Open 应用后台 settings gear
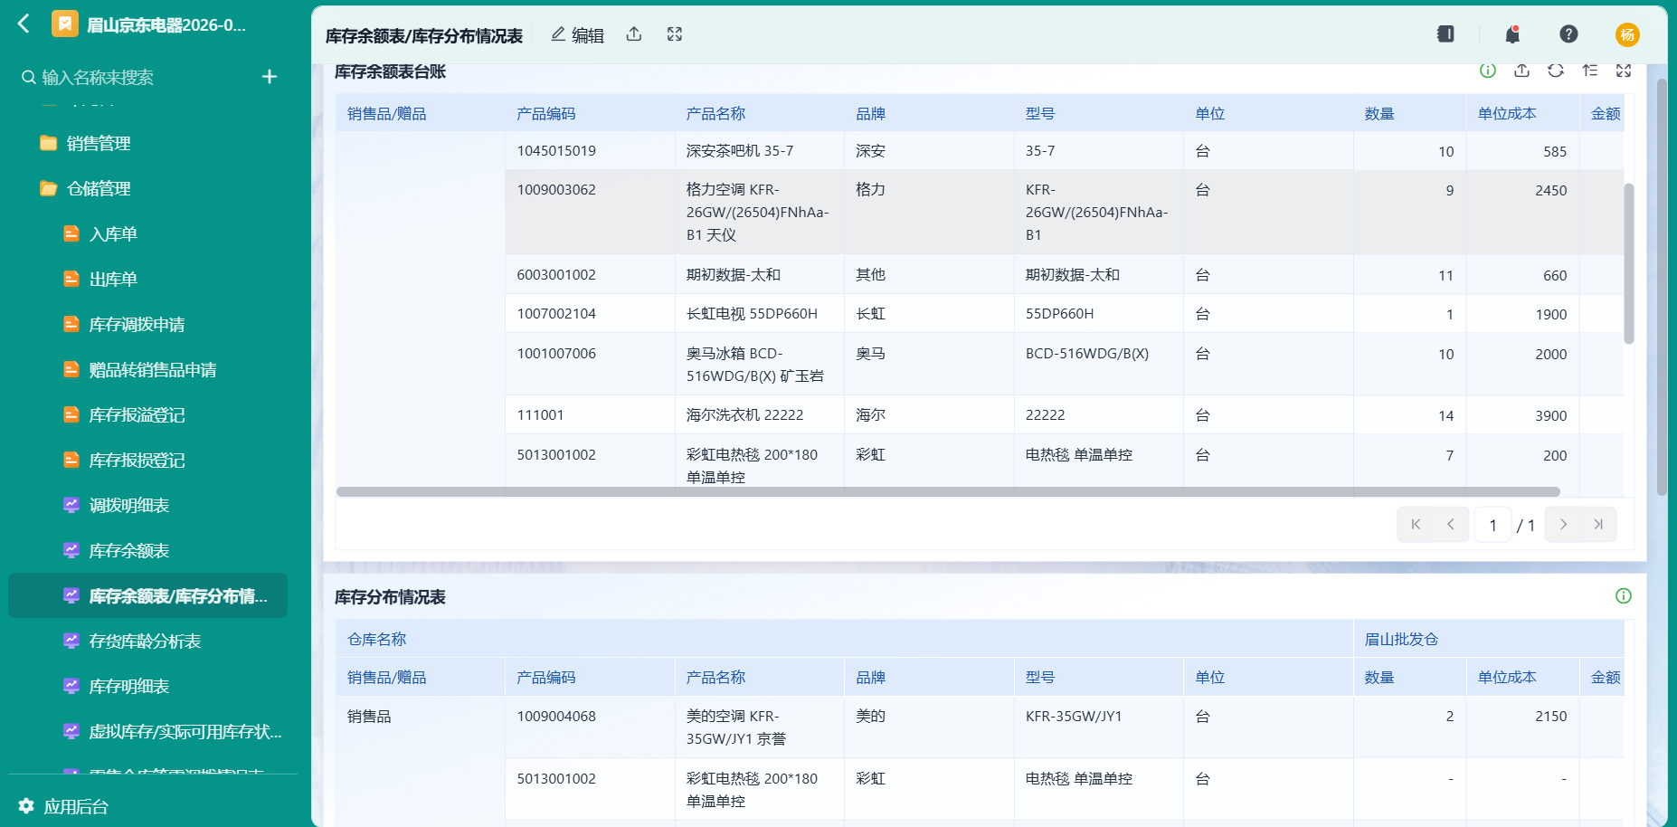Screen dimensions: 1677x827 point(26,805)
